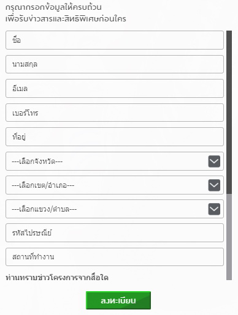Open the ---เลือกจังหวัด--- select box
The image size is (238, 315).
(115, 161)
